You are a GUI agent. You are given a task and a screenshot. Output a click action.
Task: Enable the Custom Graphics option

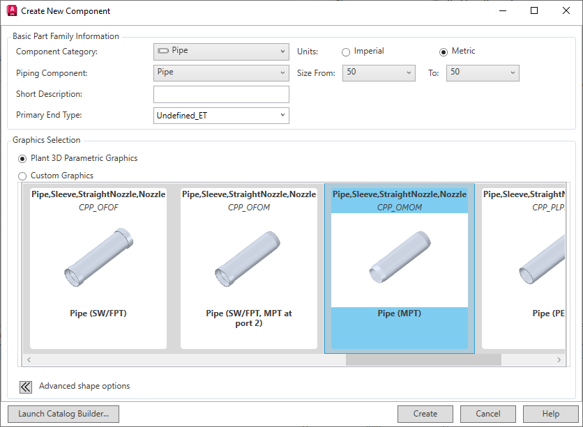point(22,176)
